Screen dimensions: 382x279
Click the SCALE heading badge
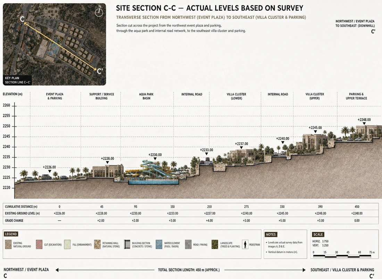318,234
